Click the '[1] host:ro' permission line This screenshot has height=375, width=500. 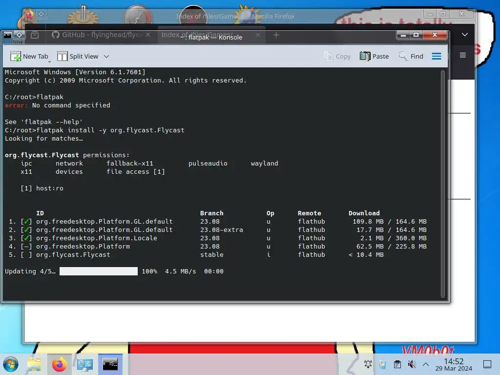[x=42, y=188]
